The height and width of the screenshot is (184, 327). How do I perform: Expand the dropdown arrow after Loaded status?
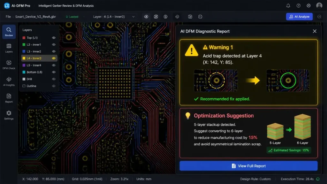tap(84, 17)
